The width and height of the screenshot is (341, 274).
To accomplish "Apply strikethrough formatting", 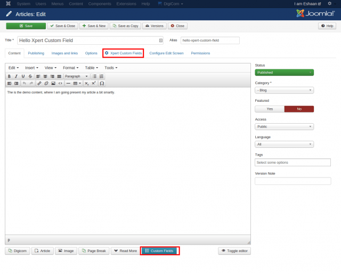I will point(30,76).
